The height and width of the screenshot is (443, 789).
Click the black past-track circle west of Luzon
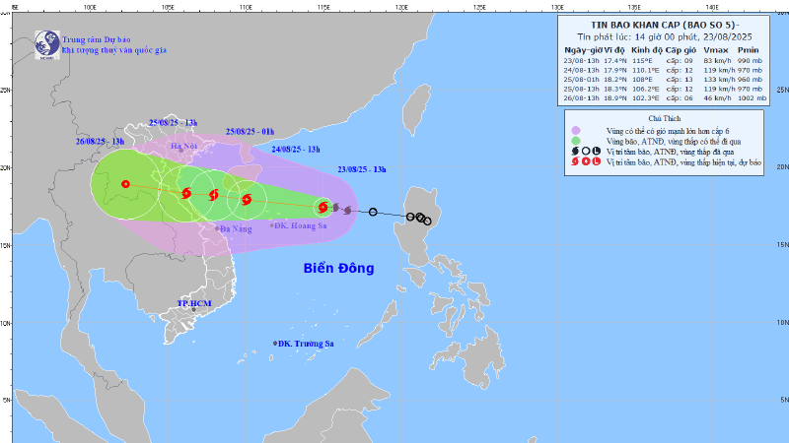pos(373,212)
